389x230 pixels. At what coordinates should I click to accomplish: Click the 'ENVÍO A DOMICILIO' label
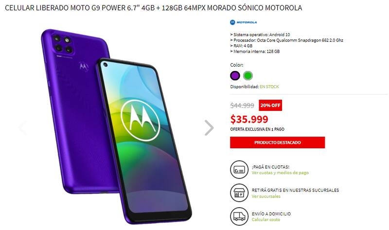click(x=271, y=213)
